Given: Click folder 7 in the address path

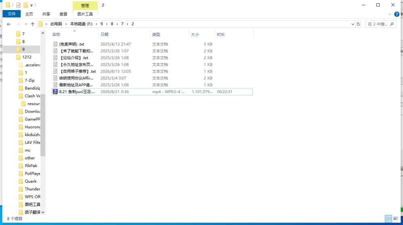Looking at the screenshot, I should point(123,24).
